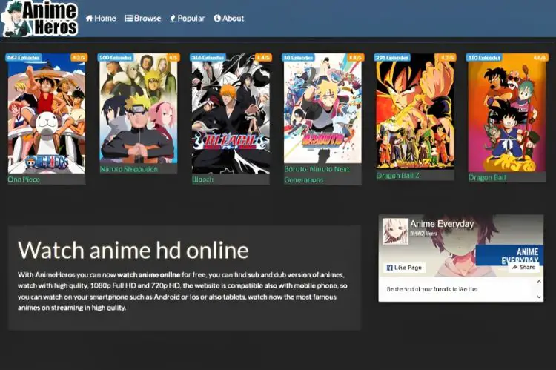Click the Anime Everyday profile avatar
This screenshot has height=370, width=556.
click(395, 231)
